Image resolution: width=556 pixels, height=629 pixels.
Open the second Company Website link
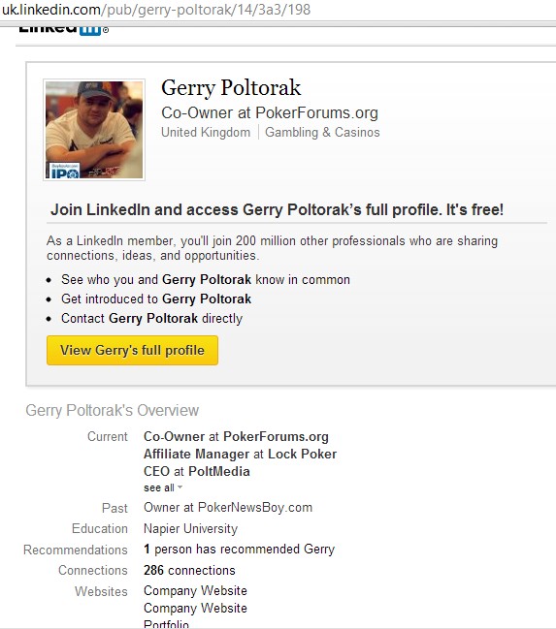[195, 608]
